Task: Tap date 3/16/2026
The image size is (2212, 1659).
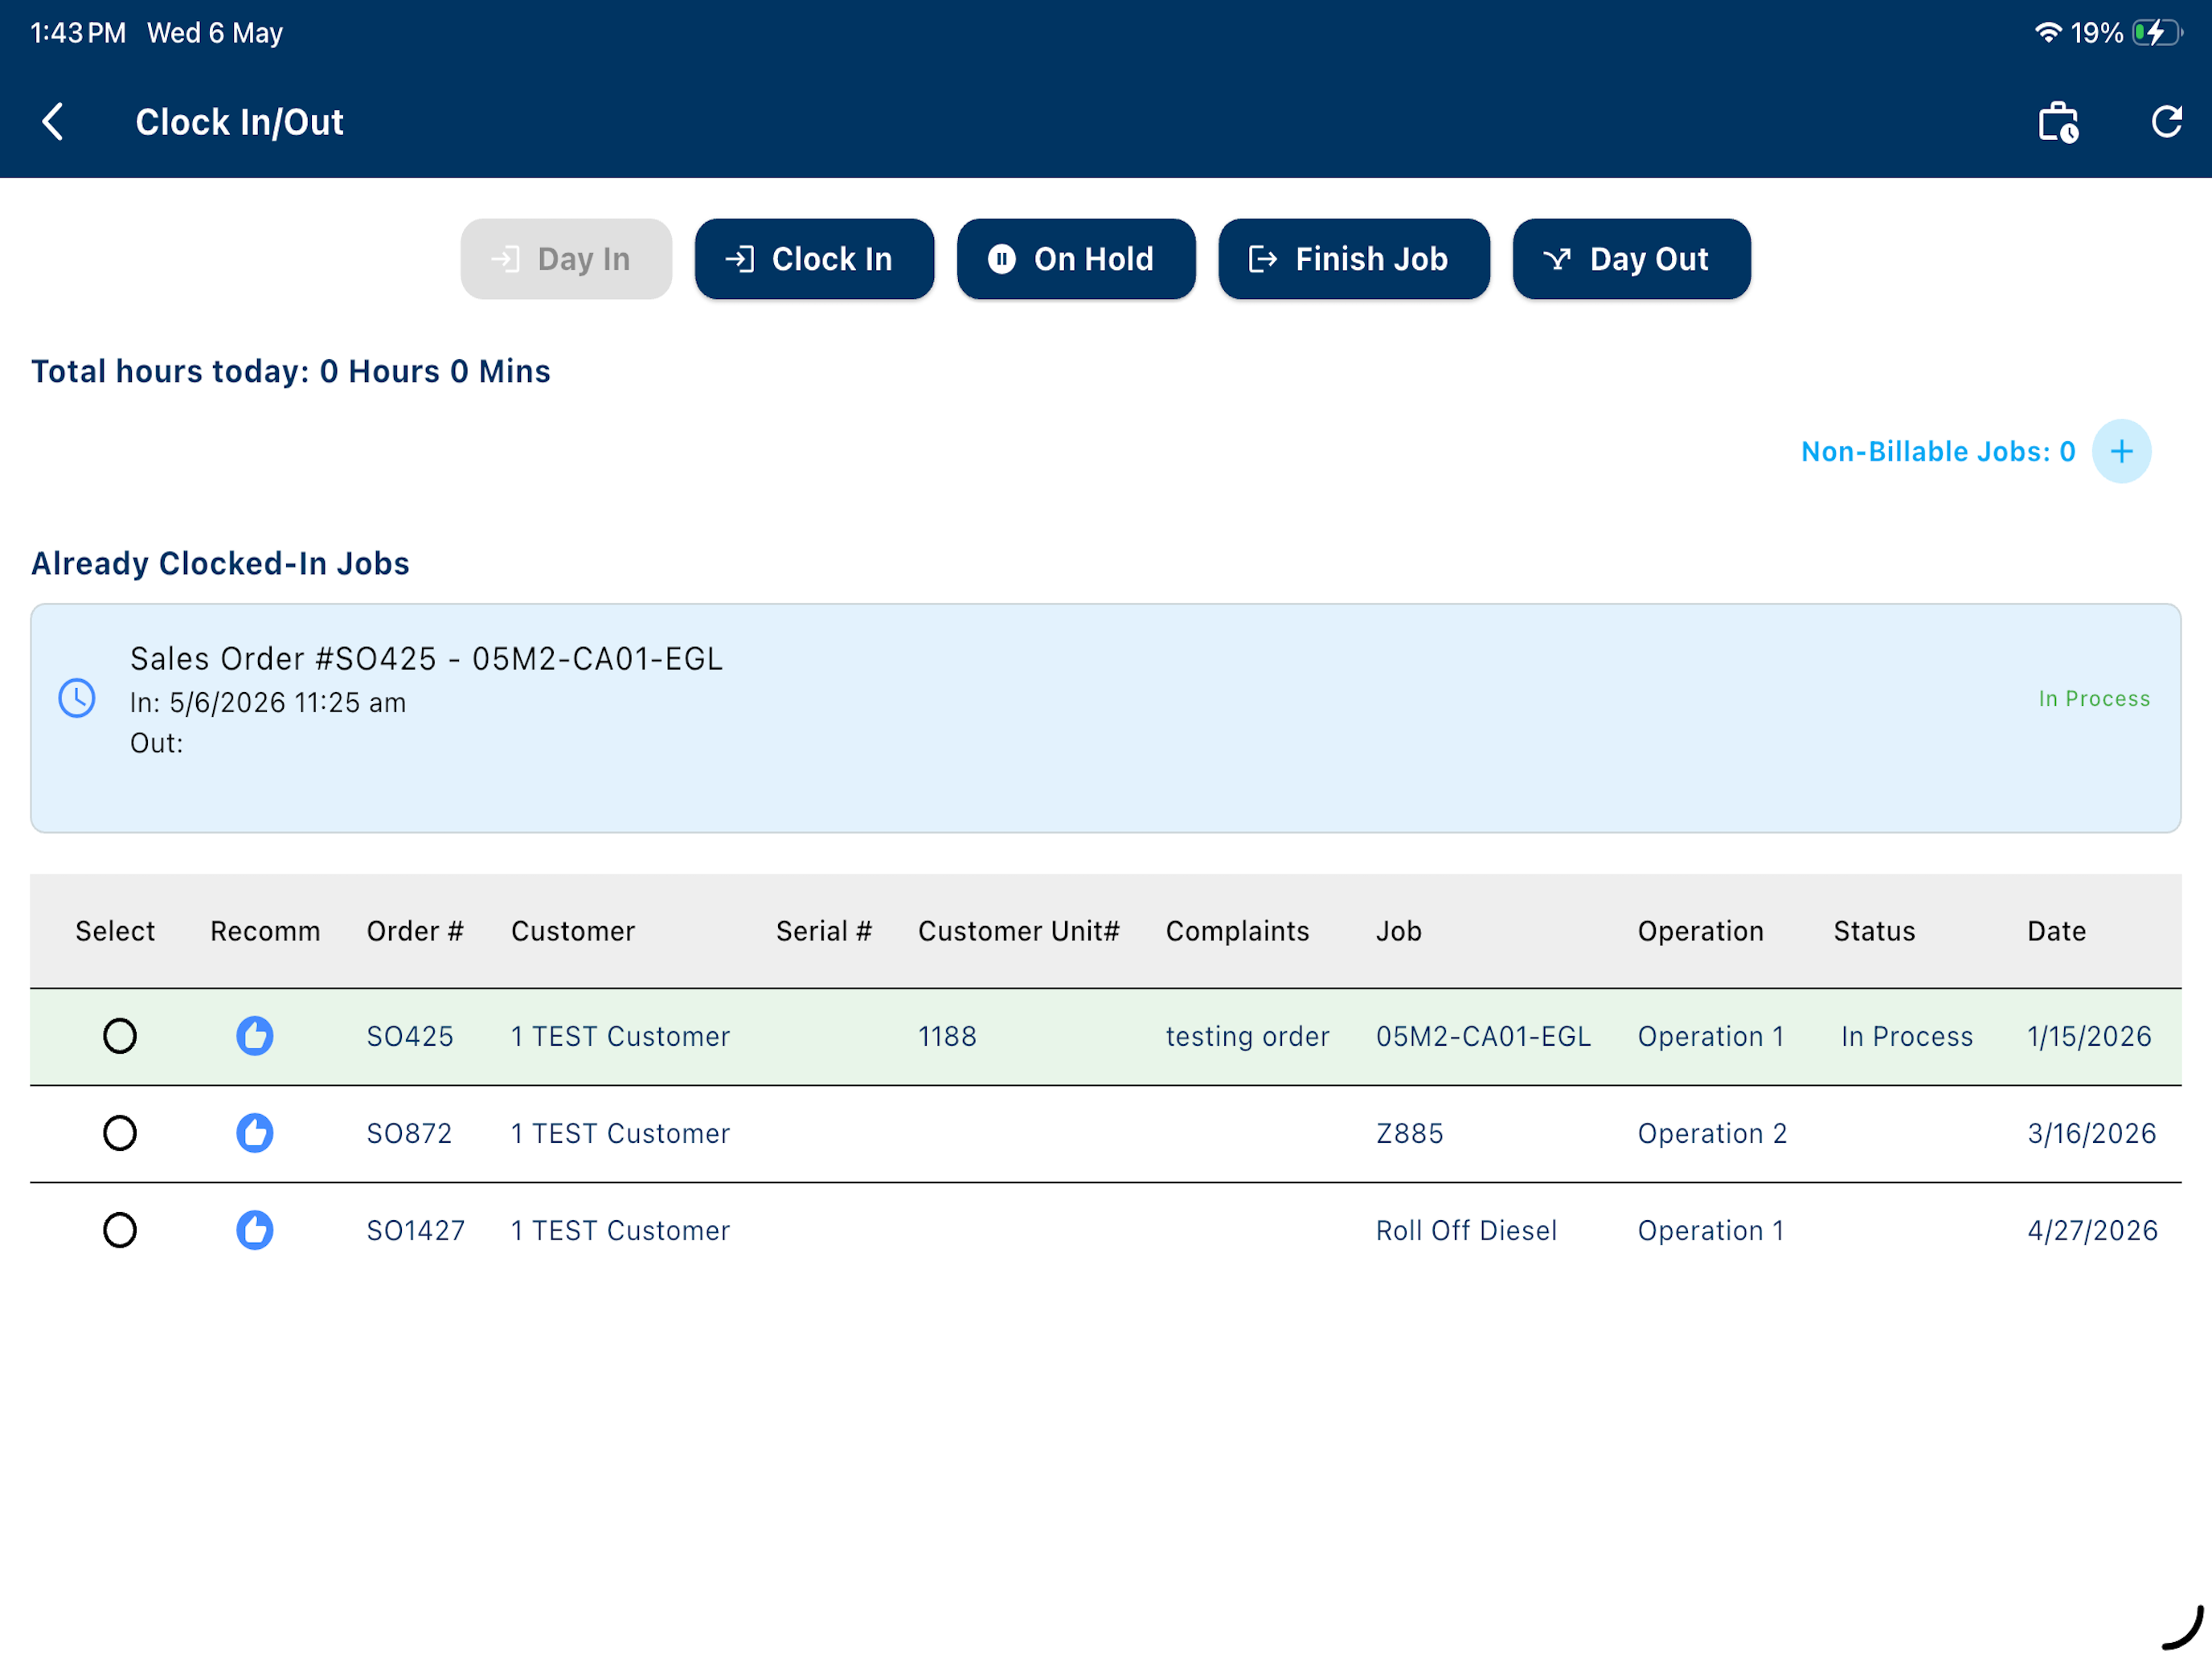Action: (2091, 1133)
